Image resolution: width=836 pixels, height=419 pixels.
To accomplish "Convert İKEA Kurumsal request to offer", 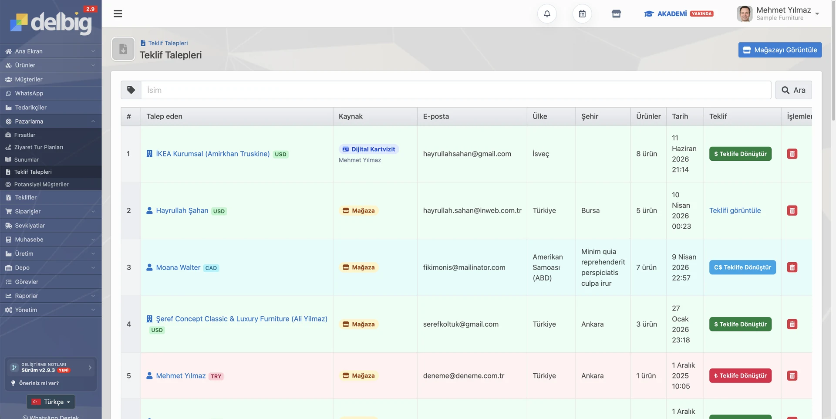I will [740, 154].
